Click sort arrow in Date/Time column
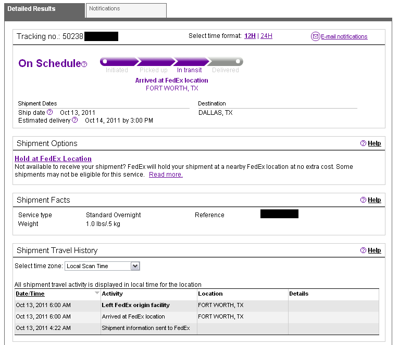The image size is (399, 345). [x=97, y=293]
